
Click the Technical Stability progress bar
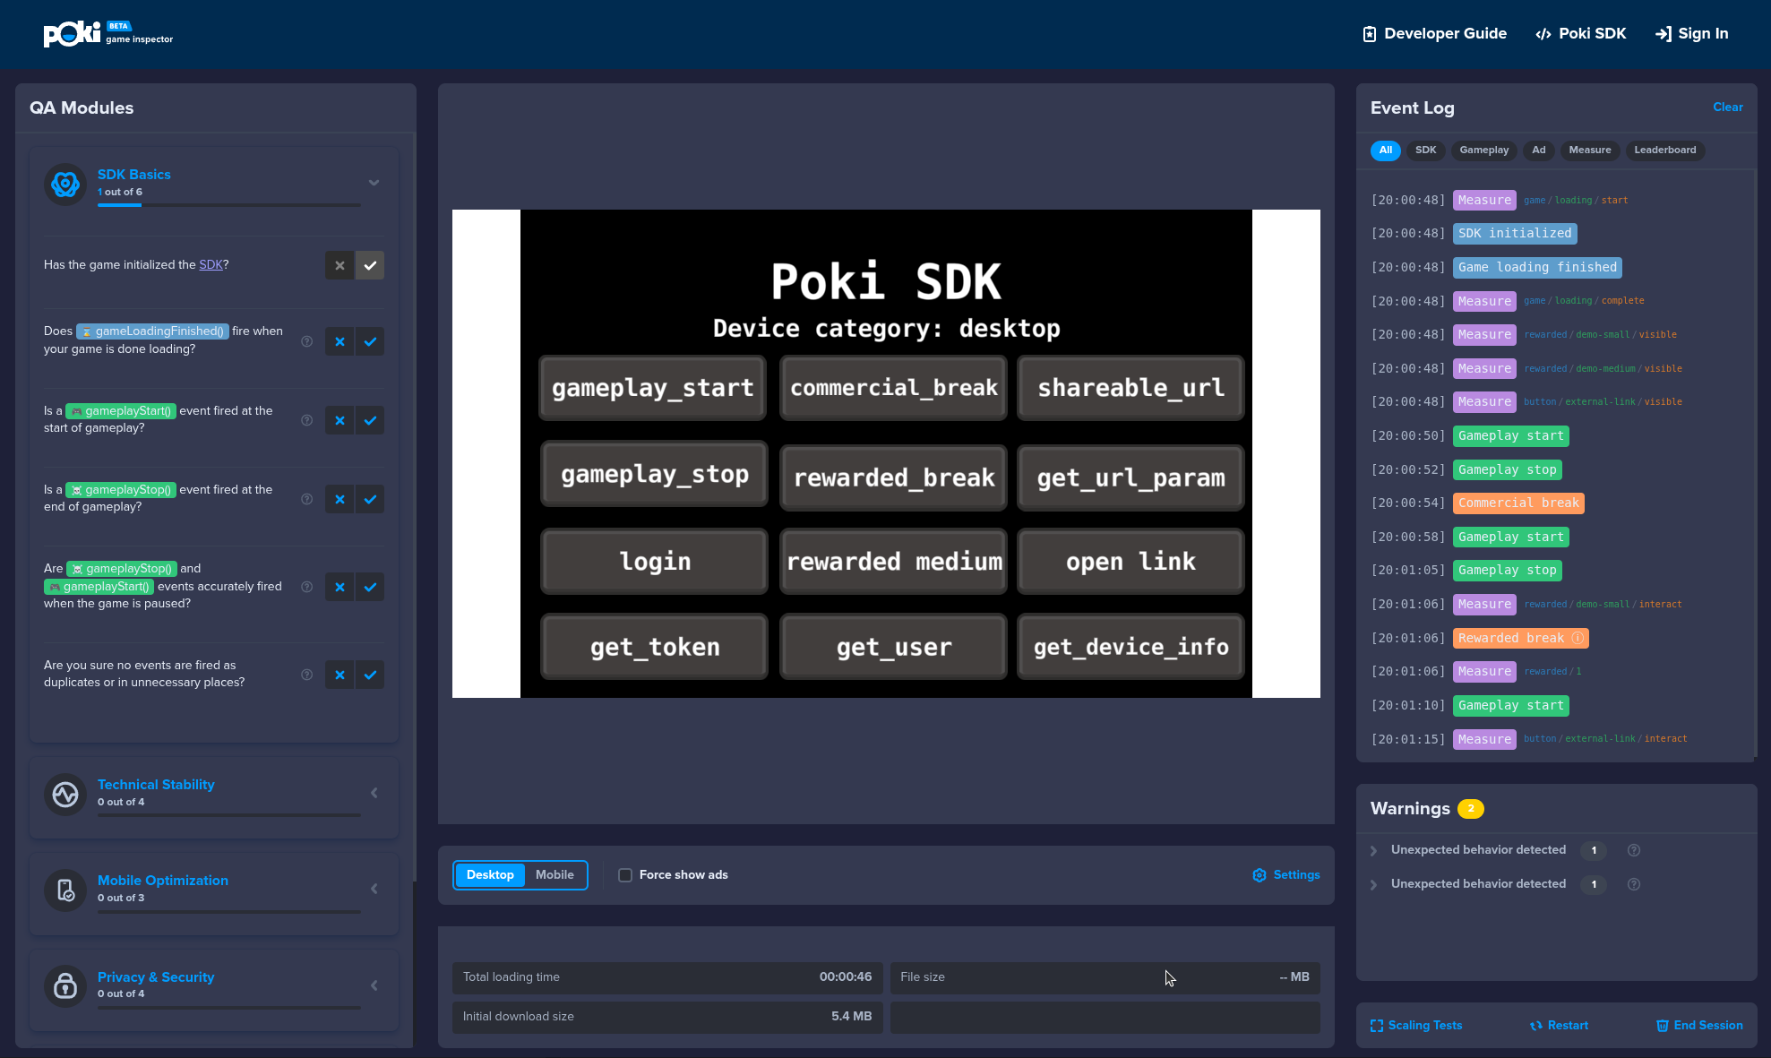pyautogui.click(x=229, y=815)
